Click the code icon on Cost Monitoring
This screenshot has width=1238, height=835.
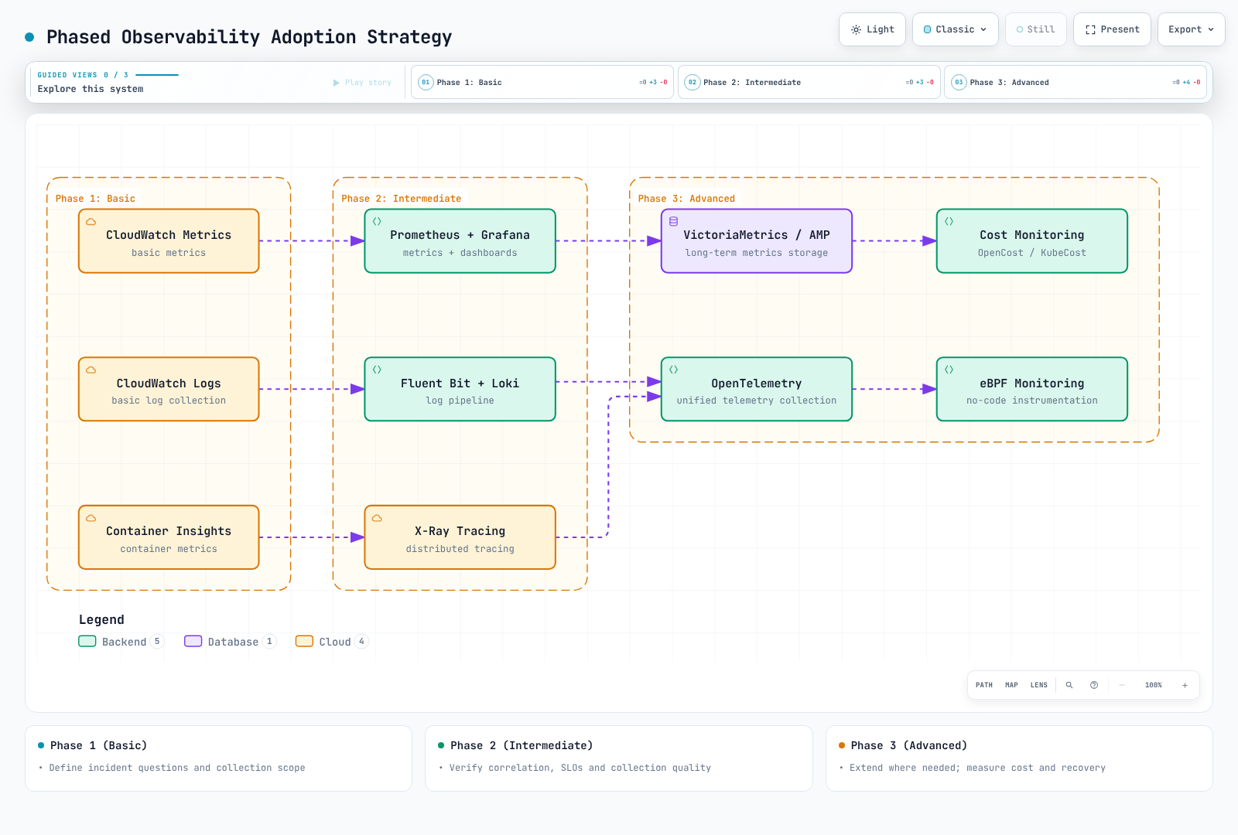[x=949, y=222]
